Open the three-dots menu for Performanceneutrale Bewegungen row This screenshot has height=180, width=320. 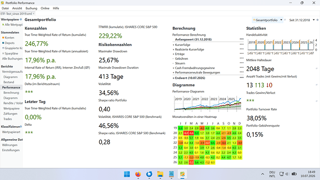[x=242, y=72]
